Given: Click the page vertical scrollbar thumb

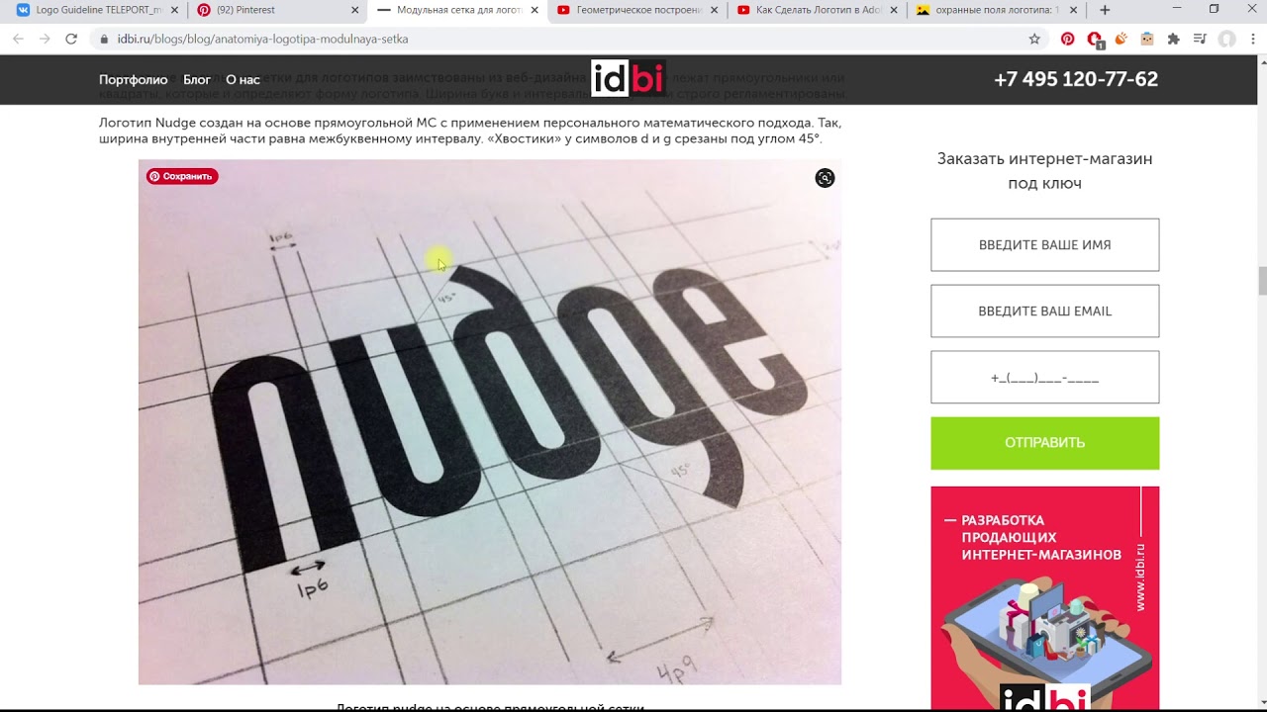Looking at the screenshot, I should [x=1262, y=281].
